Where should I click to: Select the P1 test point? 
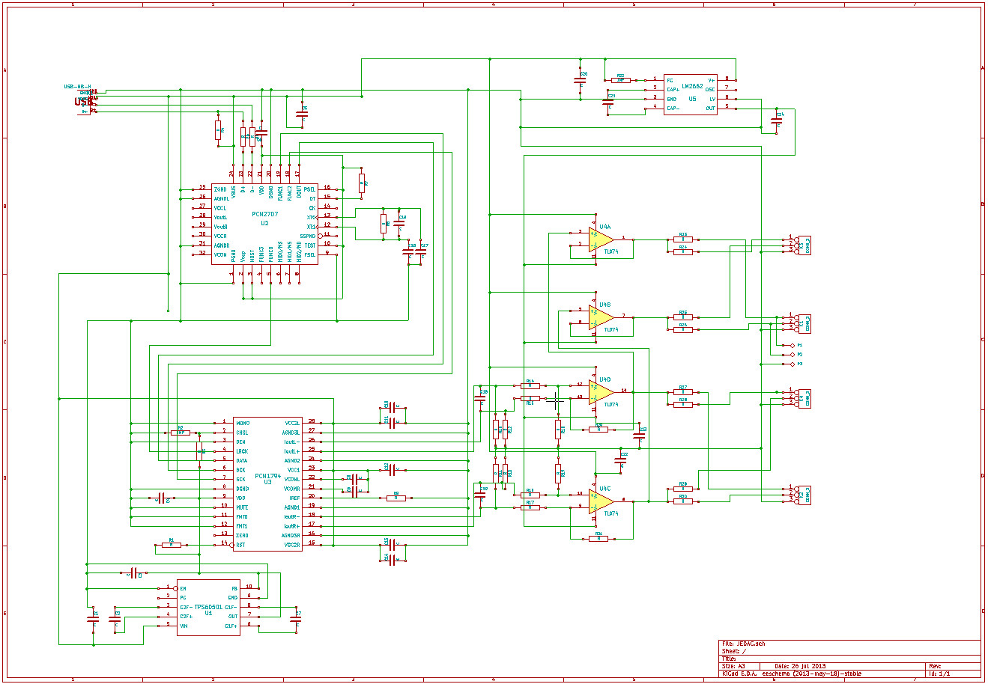pos(792,345)
